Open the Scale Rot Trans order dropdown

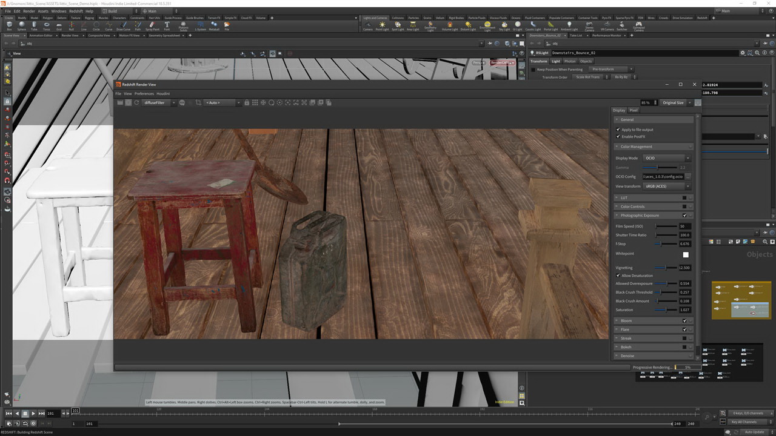(591, 77)
